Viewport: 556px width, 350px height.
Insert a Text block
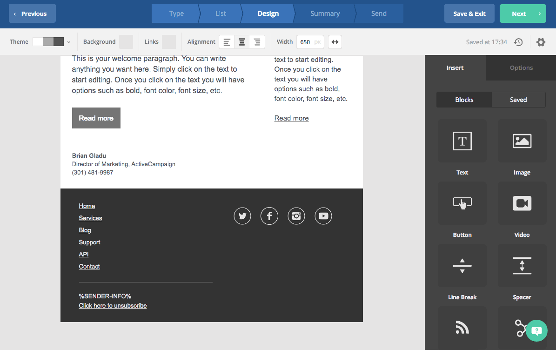pos(462,141)
